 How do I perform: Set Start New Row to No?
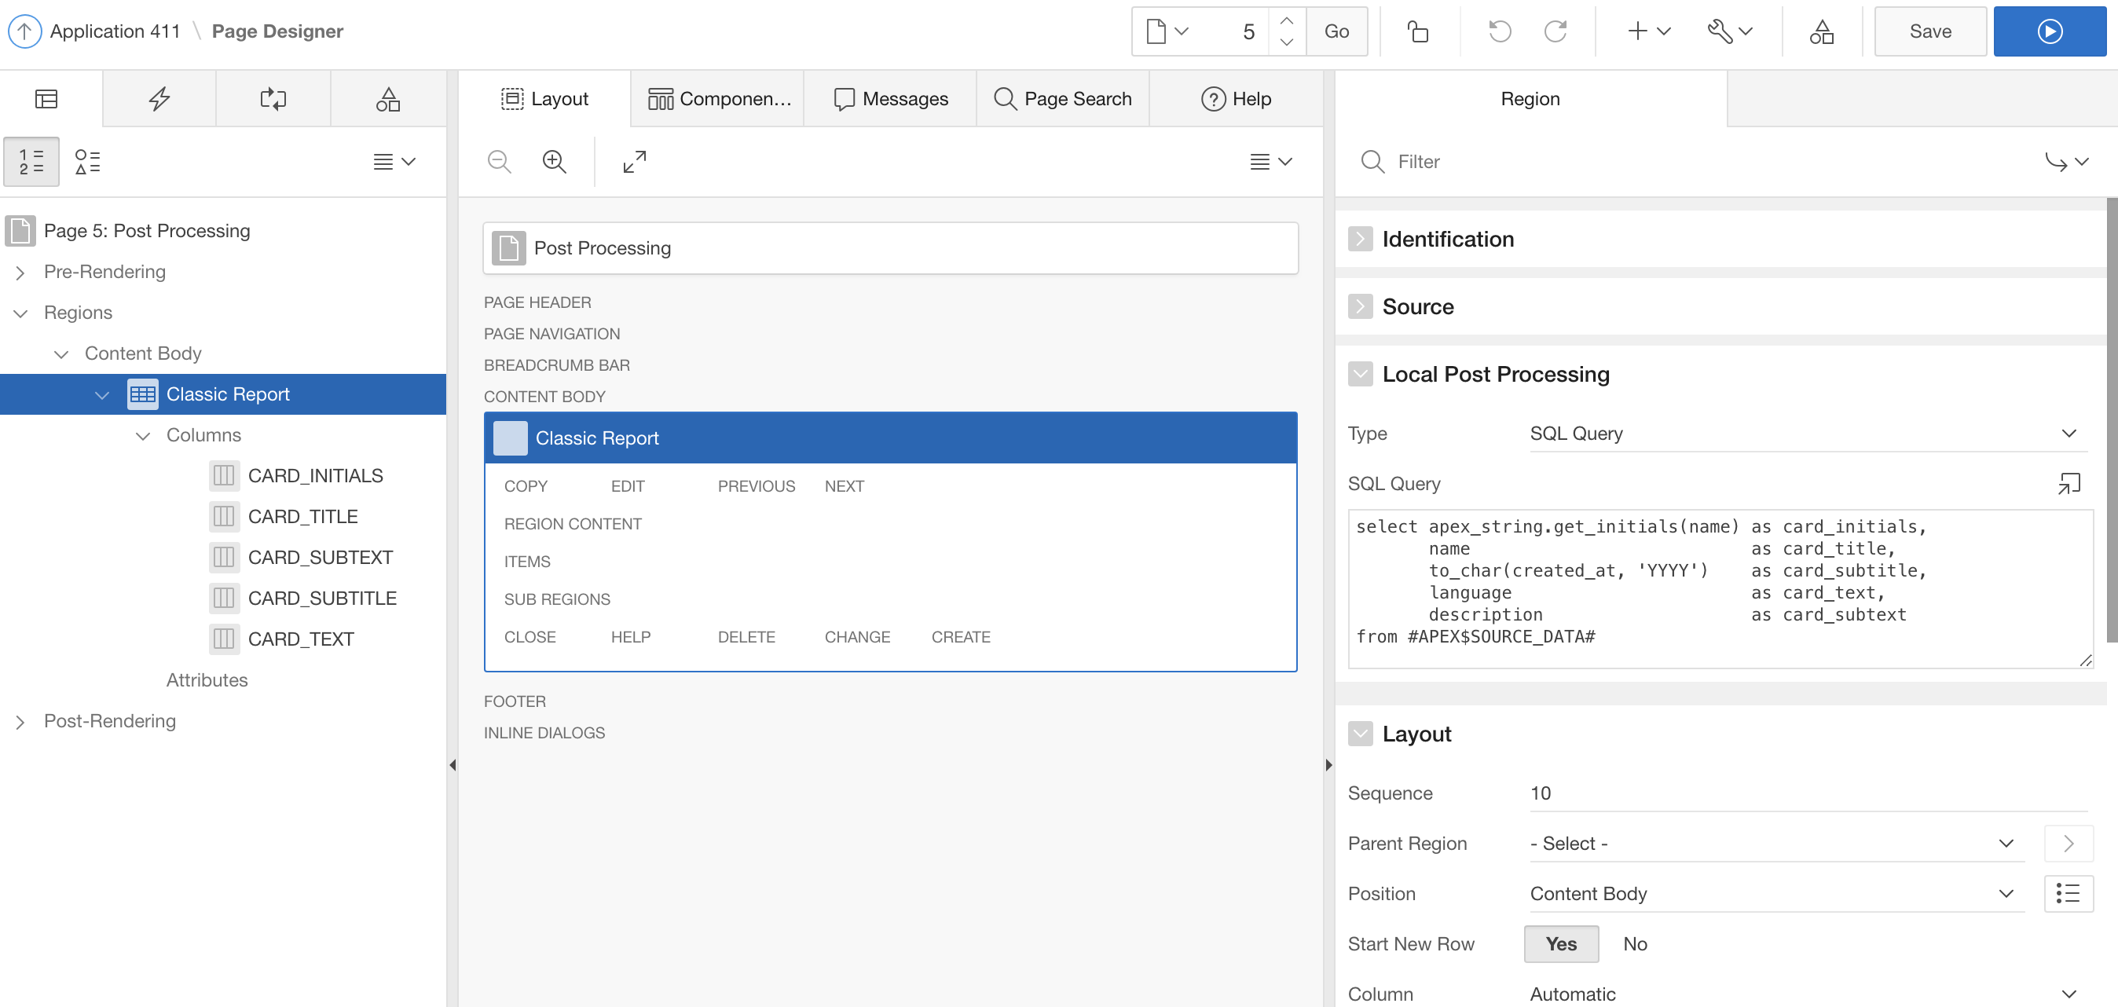pyautogui.click(x=1635, y=943)
